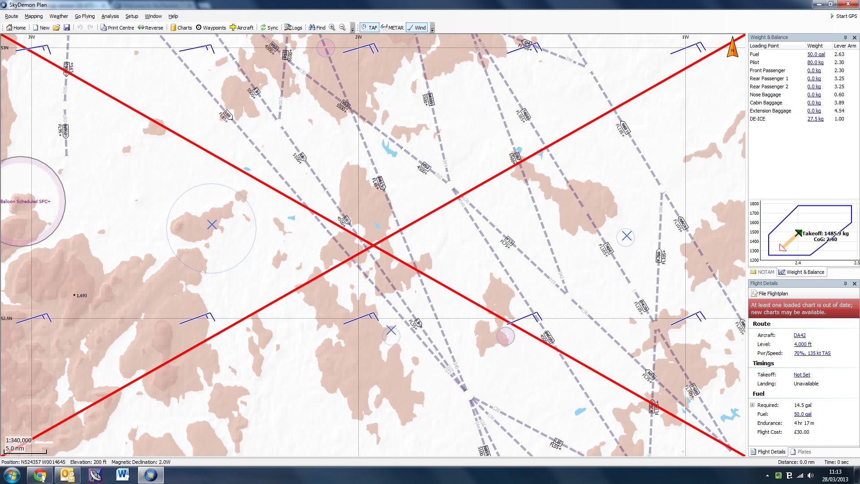Save the route with the floppy disk icon

tap(67, 28)
